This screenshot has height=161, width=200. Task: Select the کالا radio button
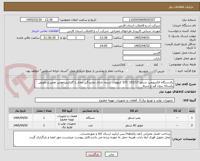click(162, 64)
